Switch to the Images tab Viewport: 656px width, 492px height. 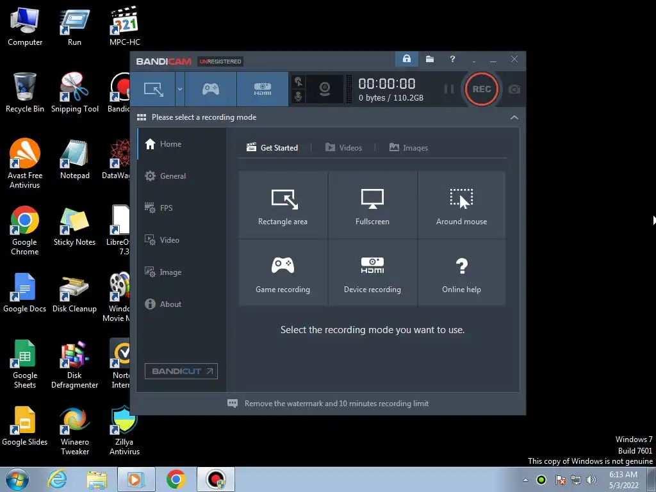point(409,148)
